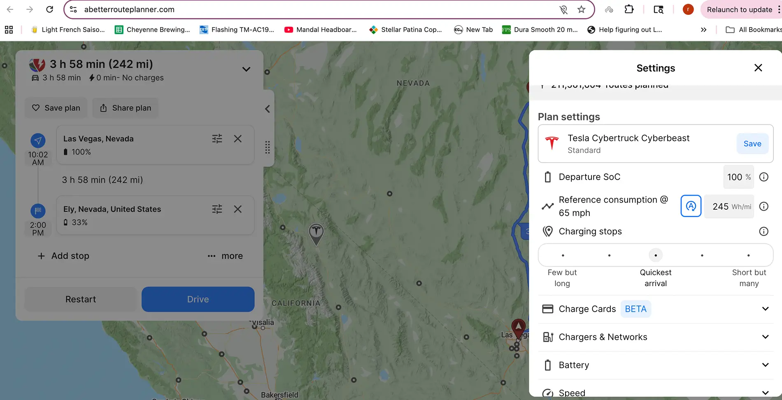Image resolution: width=782 pixels, height=400 pixels.
Task: Add a stop to the route
Action: 63,256
